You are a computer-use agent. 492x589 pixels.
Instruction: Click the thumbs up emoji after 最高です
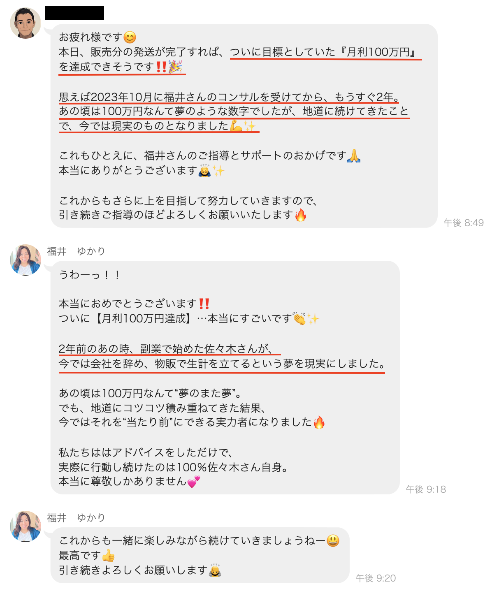pos(109,556)
